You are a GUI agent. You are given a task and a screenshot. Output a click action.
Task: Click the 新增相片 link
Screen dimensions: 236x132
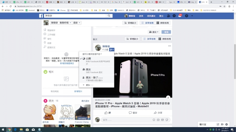[x=78, y=91]
